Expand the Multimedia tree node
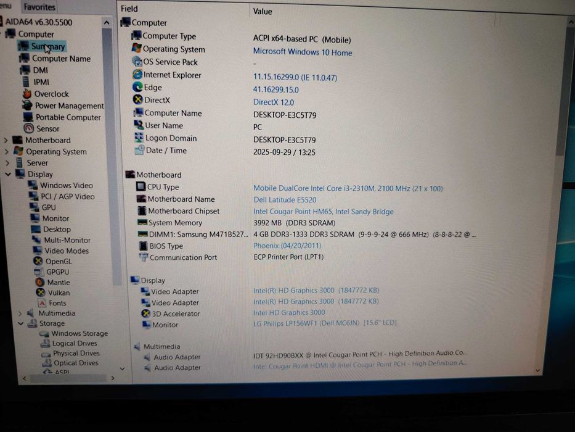Viewport: 575px width, 432px height. 20,314
